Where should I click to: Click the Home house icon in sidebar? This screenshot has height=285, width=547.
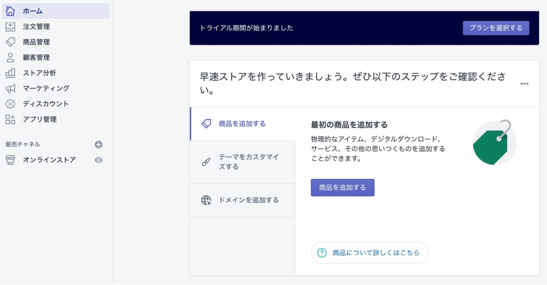coord(10,11)
